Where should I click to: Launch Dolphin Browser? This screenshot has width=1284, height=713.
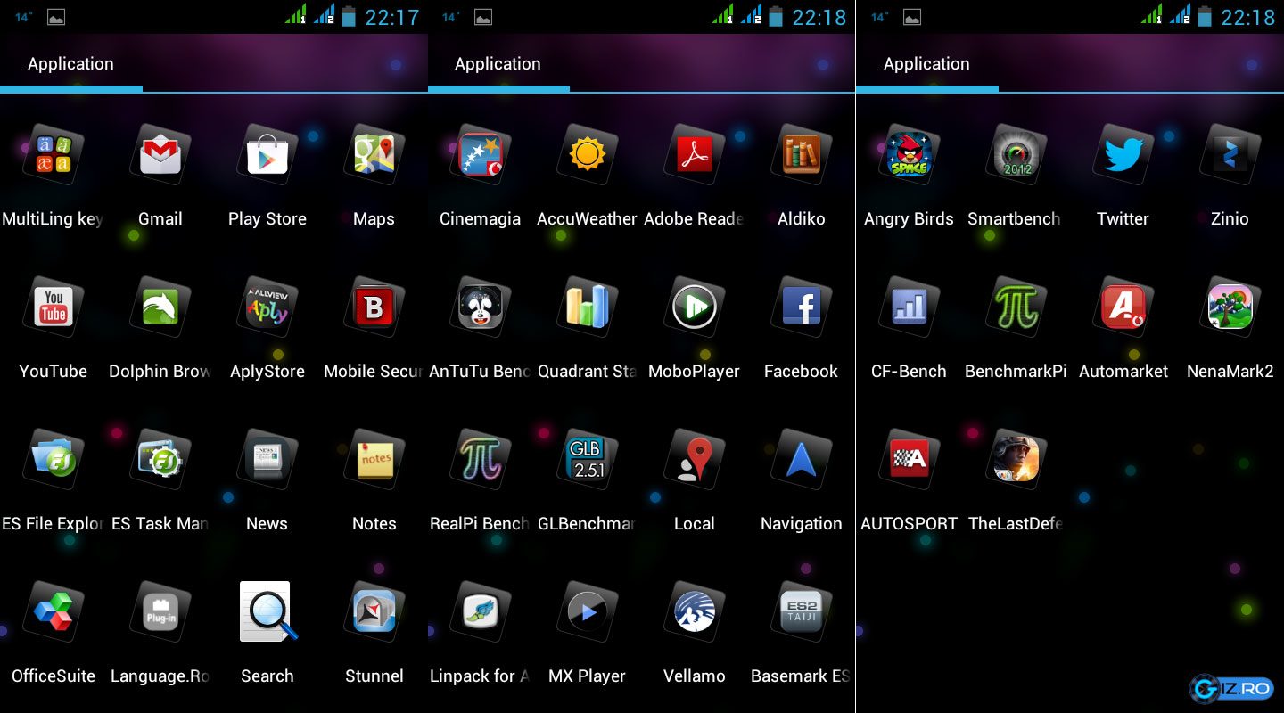pos(160,307)
